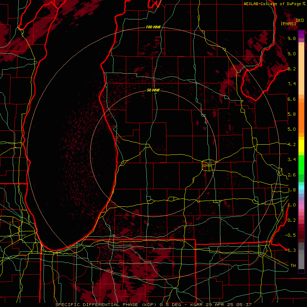The width and height of the screenshot is (307, 307).
Task: Click the 9.8 scale value
Action: [292, 39]
